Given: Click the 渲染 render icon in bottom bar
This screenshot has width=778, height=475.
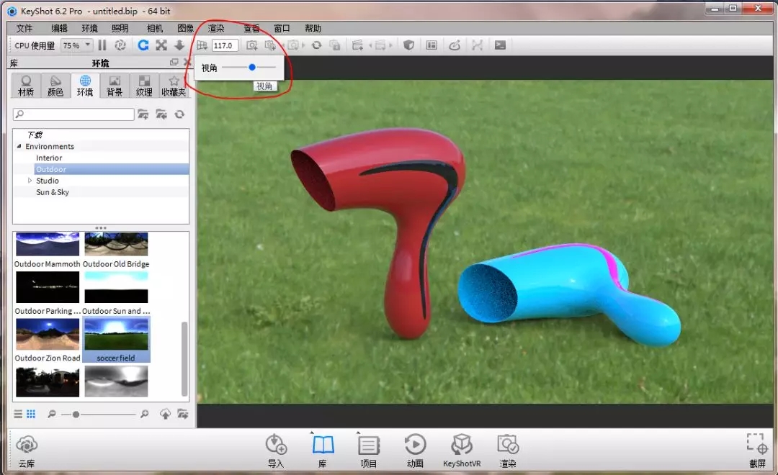Looking at the screenshot, I should click(x=508, y=445).
